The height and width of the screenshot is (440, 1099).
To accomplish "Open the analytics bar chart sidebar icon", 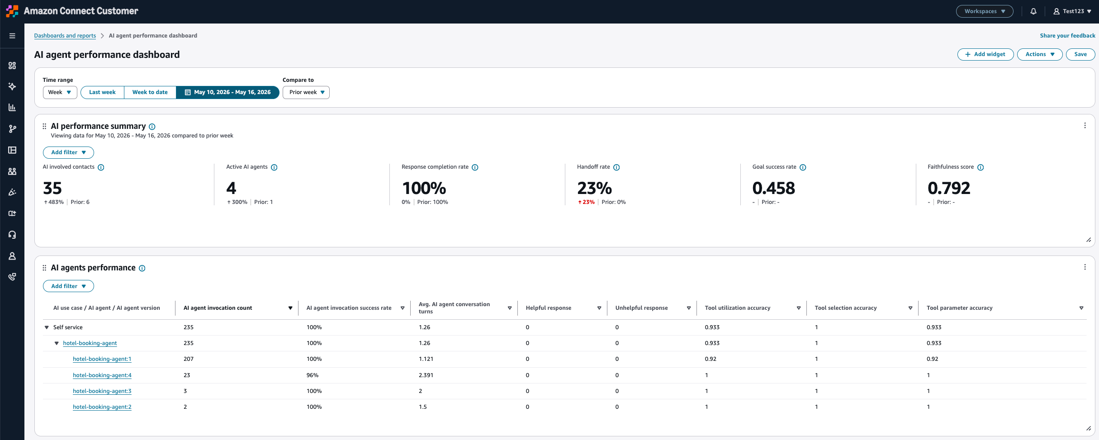I will coord(12,108).
